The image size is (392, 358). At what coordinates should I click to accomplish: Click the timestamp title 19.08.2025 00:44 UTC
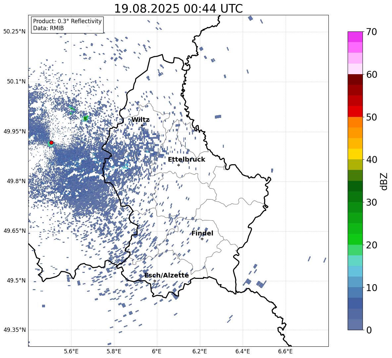pyautogui.click(x=178, y=9)
